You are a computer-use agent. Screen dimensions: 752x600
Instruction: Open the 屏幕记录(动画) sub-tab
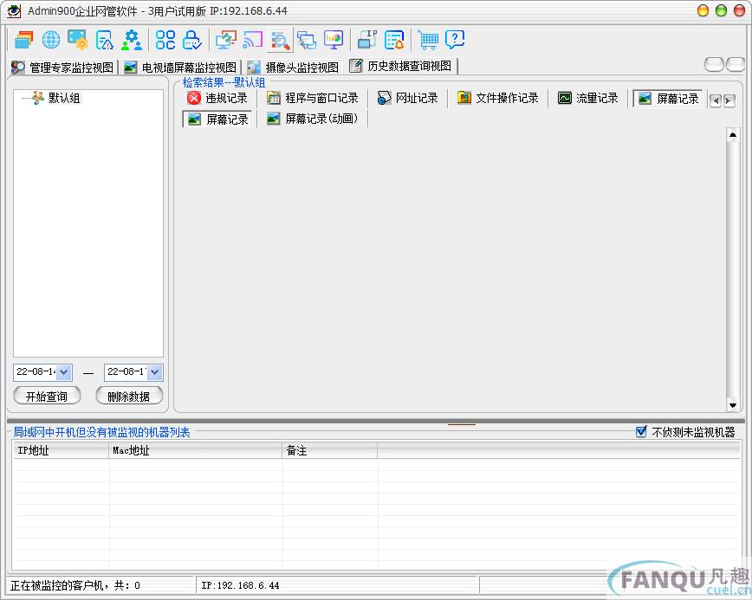313,119
